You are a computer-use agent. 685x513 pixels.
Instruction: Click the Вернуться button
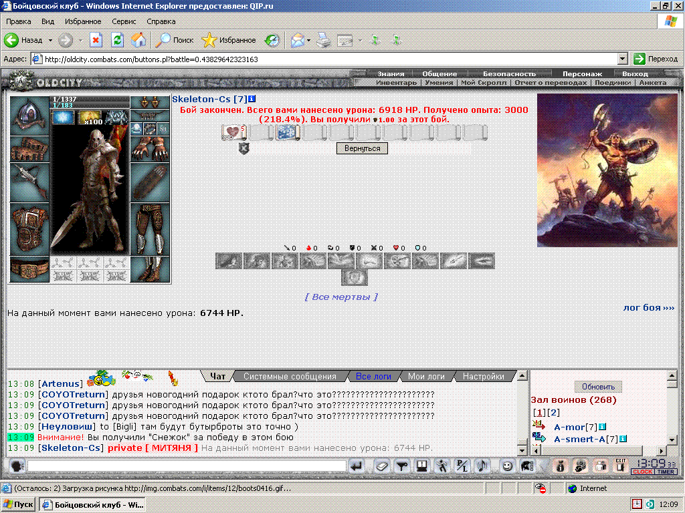[362, 148]
